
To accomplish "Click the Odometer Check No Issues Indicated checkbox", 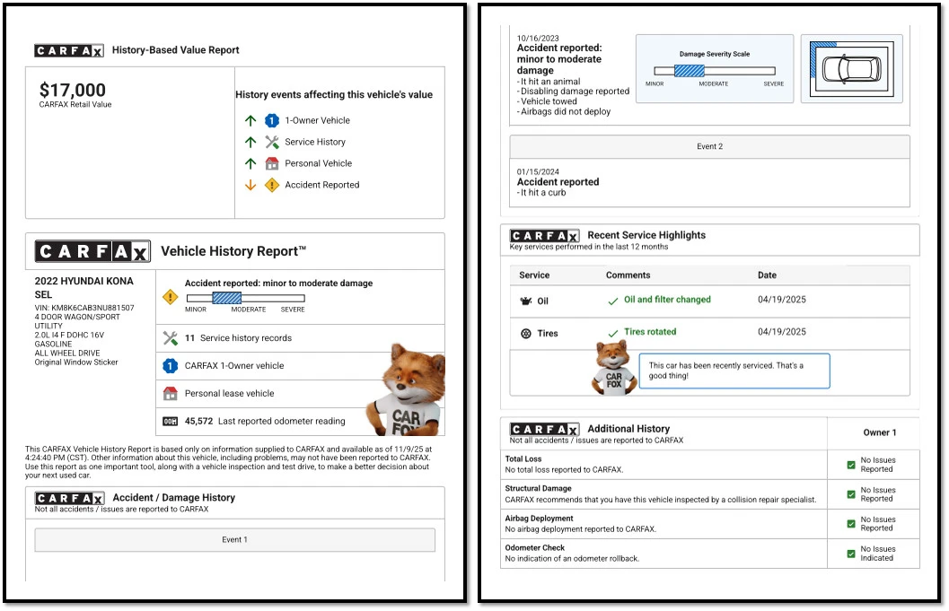I will [851, 554].
